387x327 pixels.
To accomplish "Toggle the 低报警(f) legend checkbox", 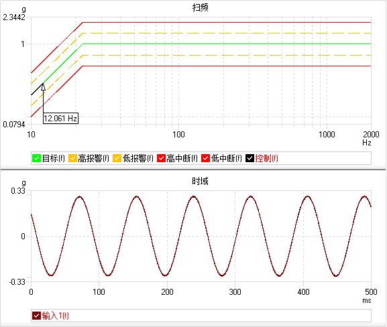I will pos(117,158).
